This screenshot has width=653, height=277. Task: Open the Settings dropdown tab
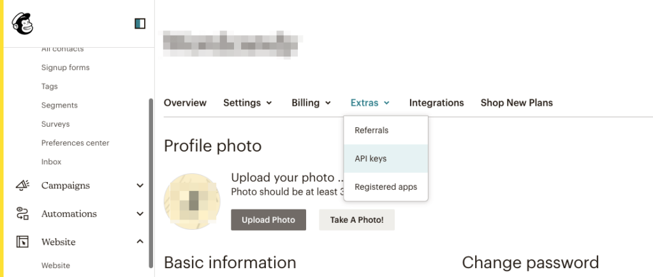tap(247, 103)
